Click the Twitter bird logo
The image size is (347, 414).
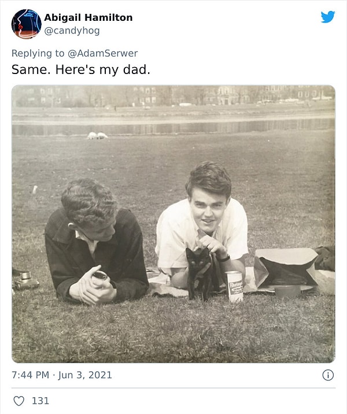click(328, 17)
